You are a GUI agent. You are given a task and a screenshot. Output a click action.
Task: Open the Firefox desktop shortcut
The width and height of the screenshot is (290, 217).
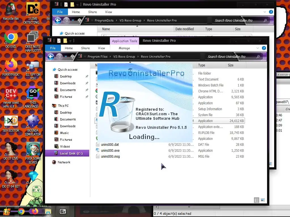(11, 67)
